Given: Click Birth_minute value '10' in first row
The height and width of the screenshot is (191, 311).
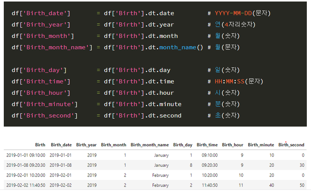Looking at the screenshot, I should click(272, 155).
